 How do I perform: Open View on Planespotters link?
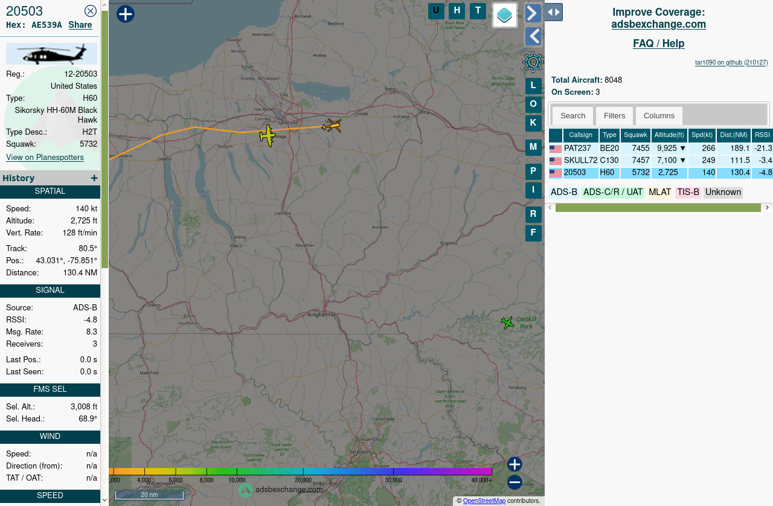(x=45, y=157)
